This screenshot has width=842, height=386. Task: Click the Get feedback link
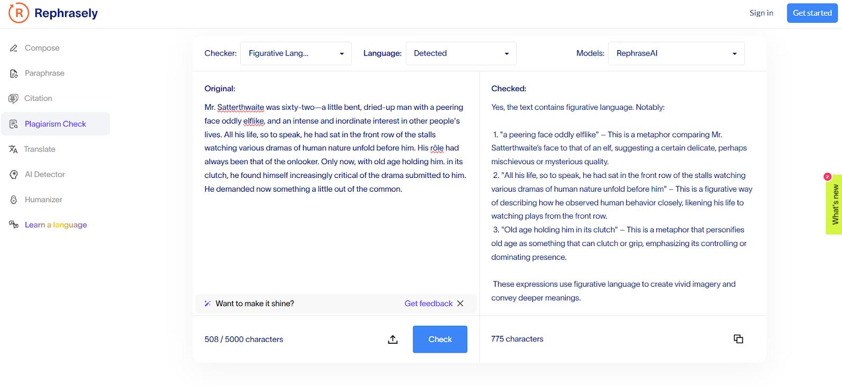point(429,304)
